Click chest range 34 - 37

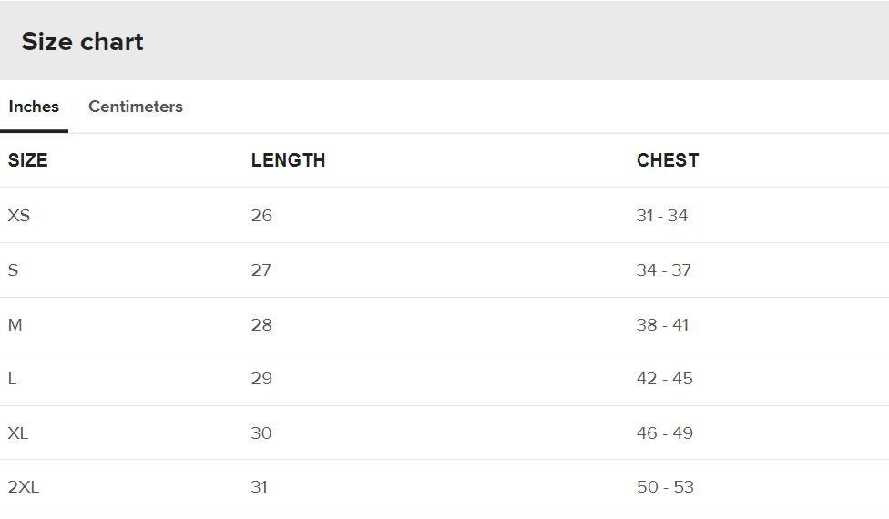663,270
